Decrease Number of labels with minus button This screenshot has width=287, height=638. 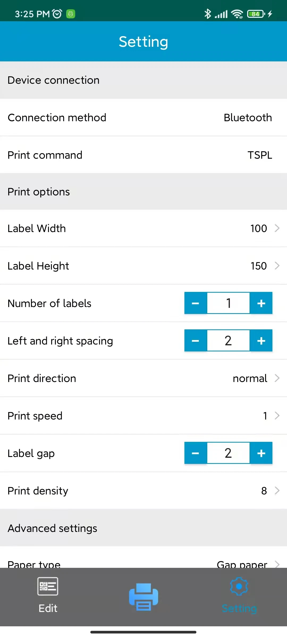[196, 303]
